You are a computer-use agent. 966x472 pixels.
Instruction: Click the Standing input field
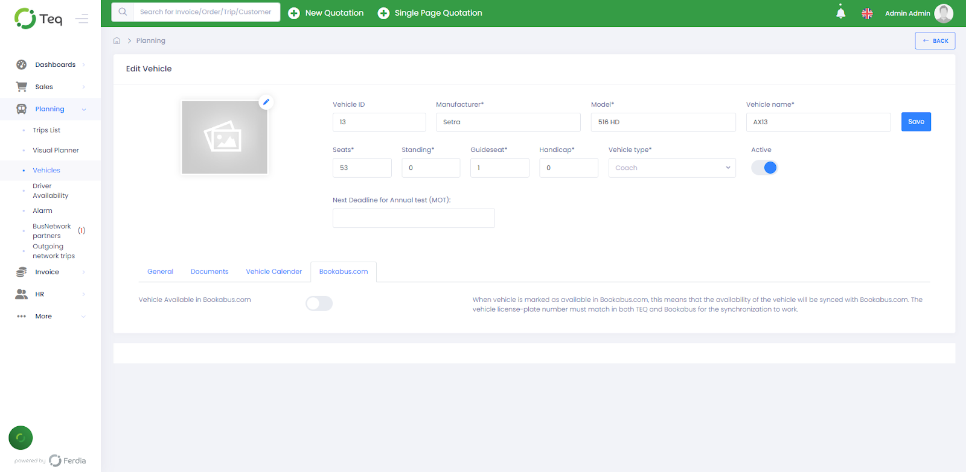431,168
